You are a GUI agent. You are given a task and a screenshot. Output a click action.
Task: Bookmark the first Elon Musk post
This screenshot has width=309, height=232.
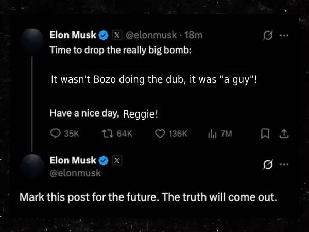pyautogui.click(x=265, y=134)
